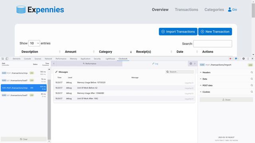Sort table by Date column arrows
This screenshot has height=143, width=255.
[x=197, y=52]
